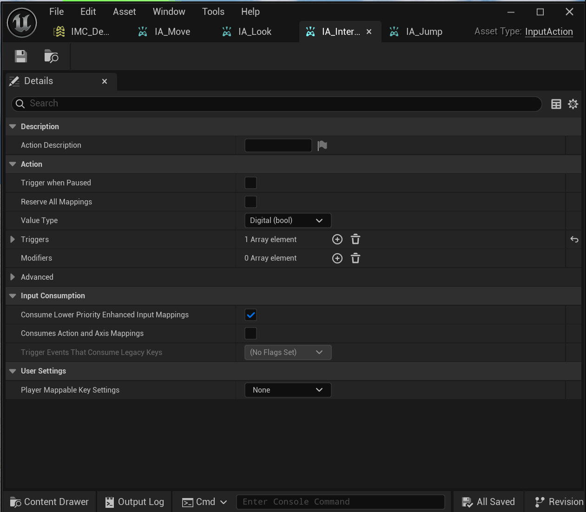586x512 pixels.
Task: Browse to asset in Content Browser icon
Action: click(51, 56)
